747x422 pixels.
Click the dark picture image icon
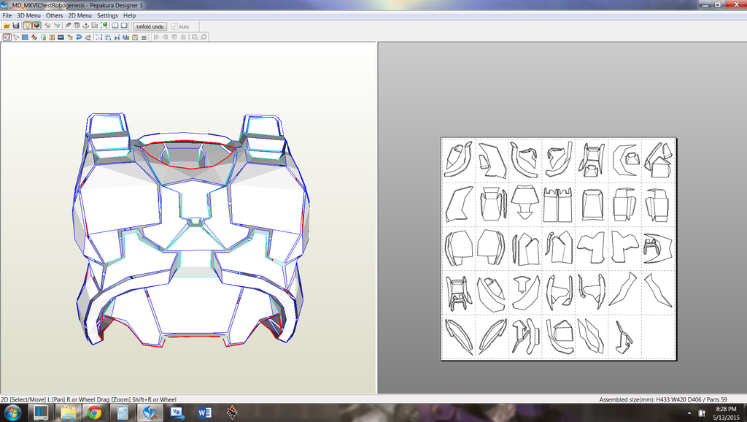tap(61, 37)
